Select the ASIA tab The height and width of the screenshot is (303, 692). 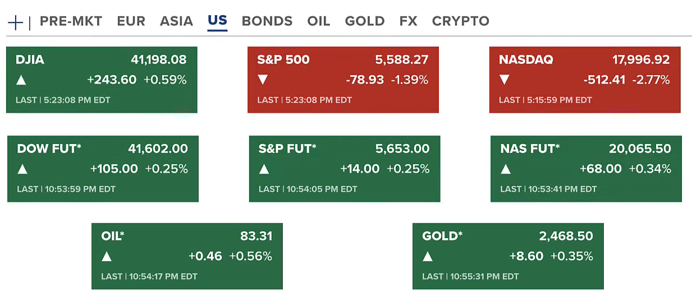pyautogui.click(x=176, y=21)
